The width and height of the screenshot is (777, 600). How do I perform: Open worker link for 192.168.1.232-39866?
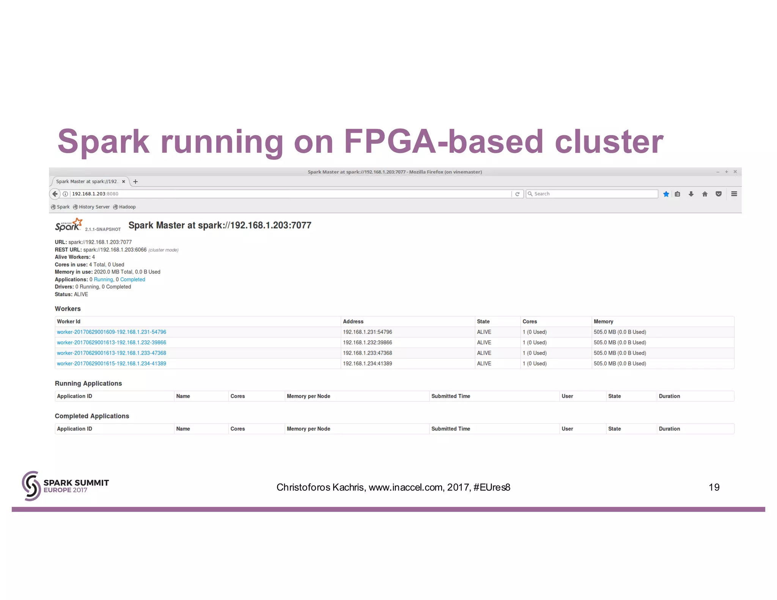coord(112,342)
